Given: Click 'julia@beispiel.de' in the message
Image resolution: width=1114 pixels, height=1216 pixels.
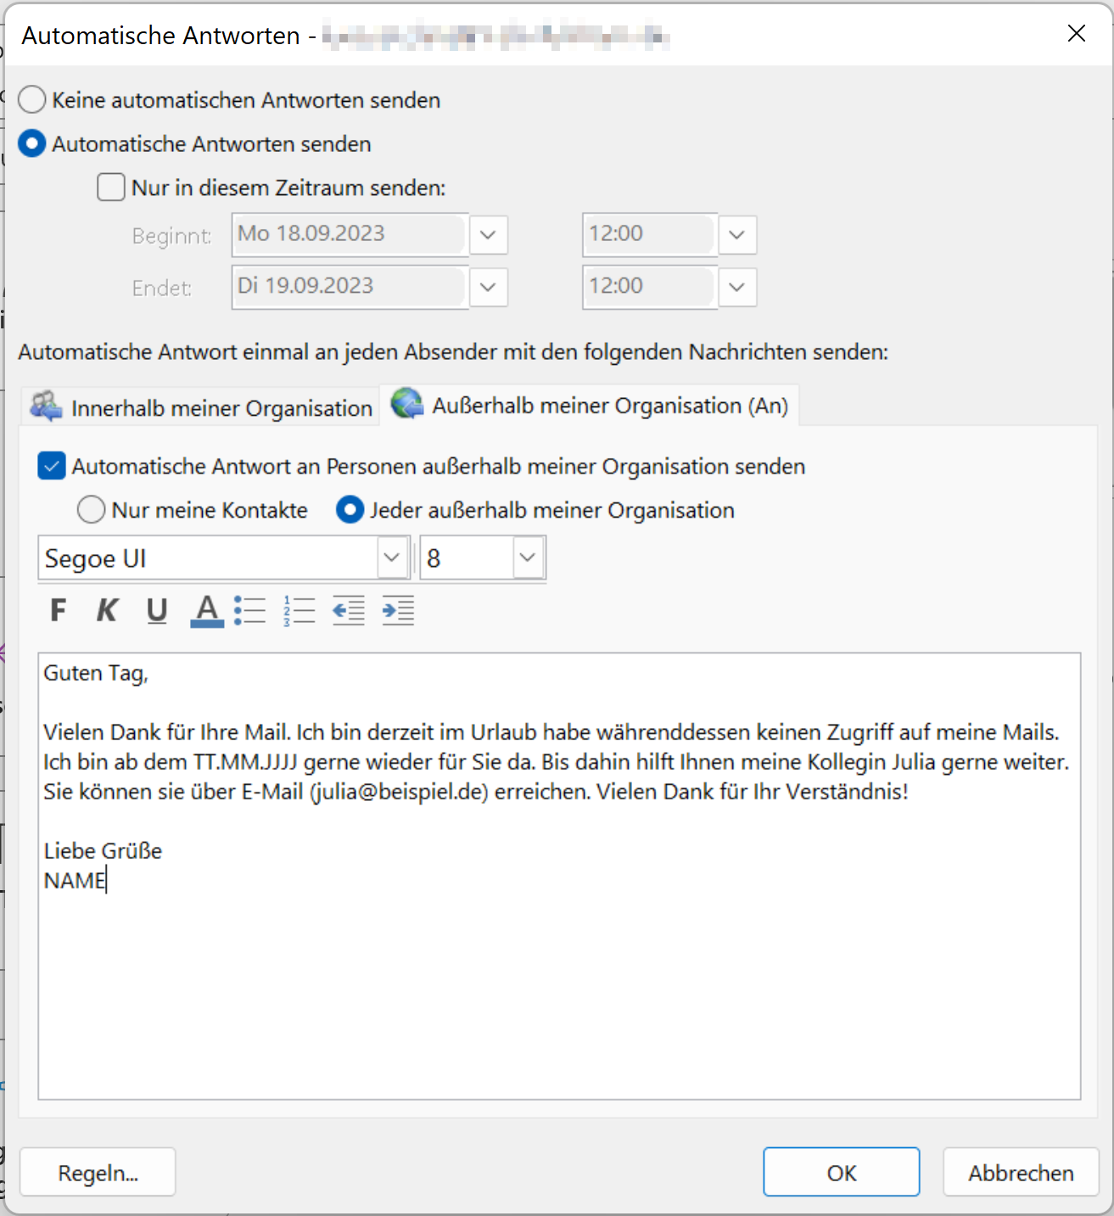Looking at the screenshot, I should click(399, 792).
